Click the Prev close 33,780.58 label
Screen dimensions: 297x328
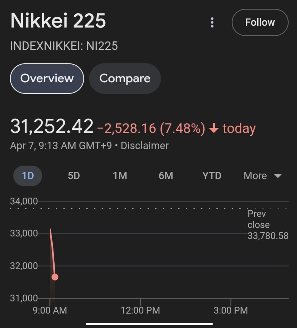268,225
